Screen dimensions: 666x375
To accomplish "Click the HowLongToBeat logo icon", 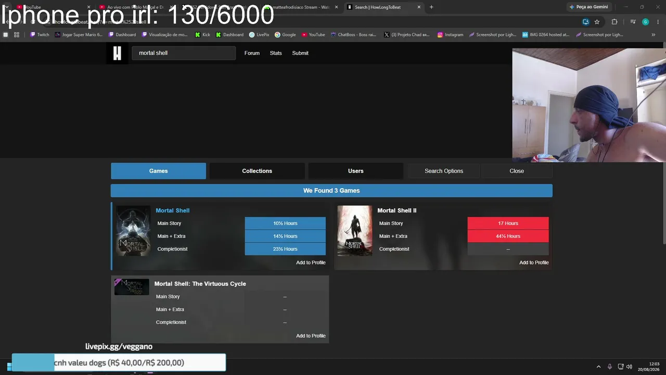I will click(x=117, y=53).
